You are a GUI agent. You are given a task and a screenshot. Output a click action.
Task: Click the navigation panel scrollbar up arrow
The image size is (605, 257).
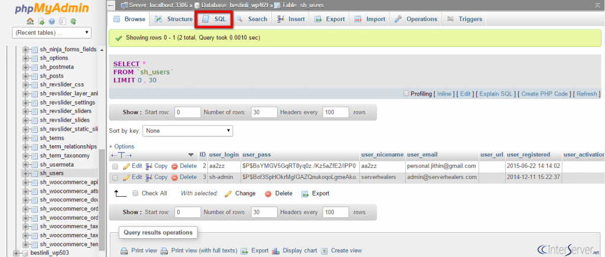(x=102, y=50)
